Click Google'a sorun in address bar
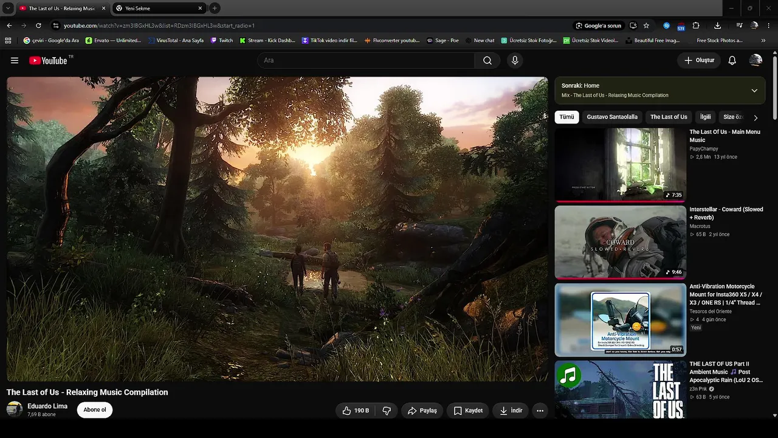Screen dimensions: 778x438 tap(599, 26)
